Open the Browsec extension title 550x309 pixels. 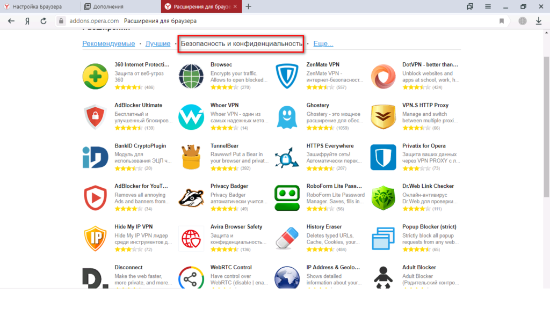click(221, 64)
